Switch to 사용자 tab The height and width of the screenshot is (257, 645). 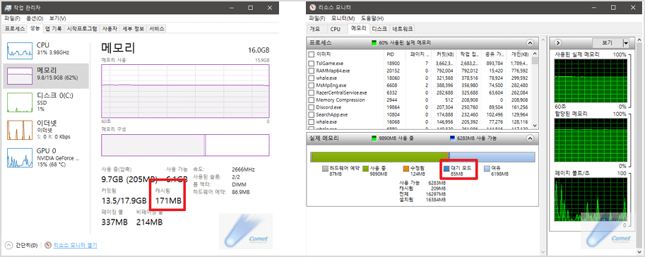tap(110, 29)
